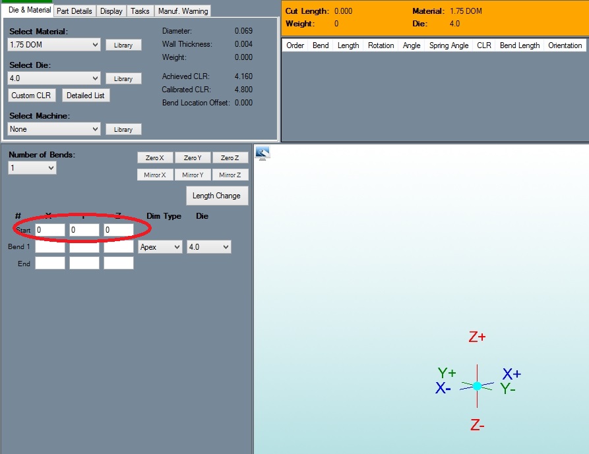Click the Length Change button
Viewport: 589px width, 454px height.
pyautogui.click(x=216, y=196)
